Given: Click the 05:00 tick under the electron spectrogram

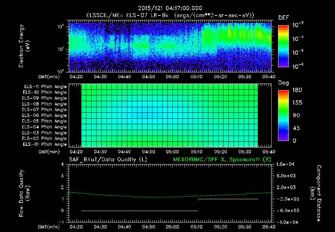Looking at the screenshot, I should click(x=172, y=77).
